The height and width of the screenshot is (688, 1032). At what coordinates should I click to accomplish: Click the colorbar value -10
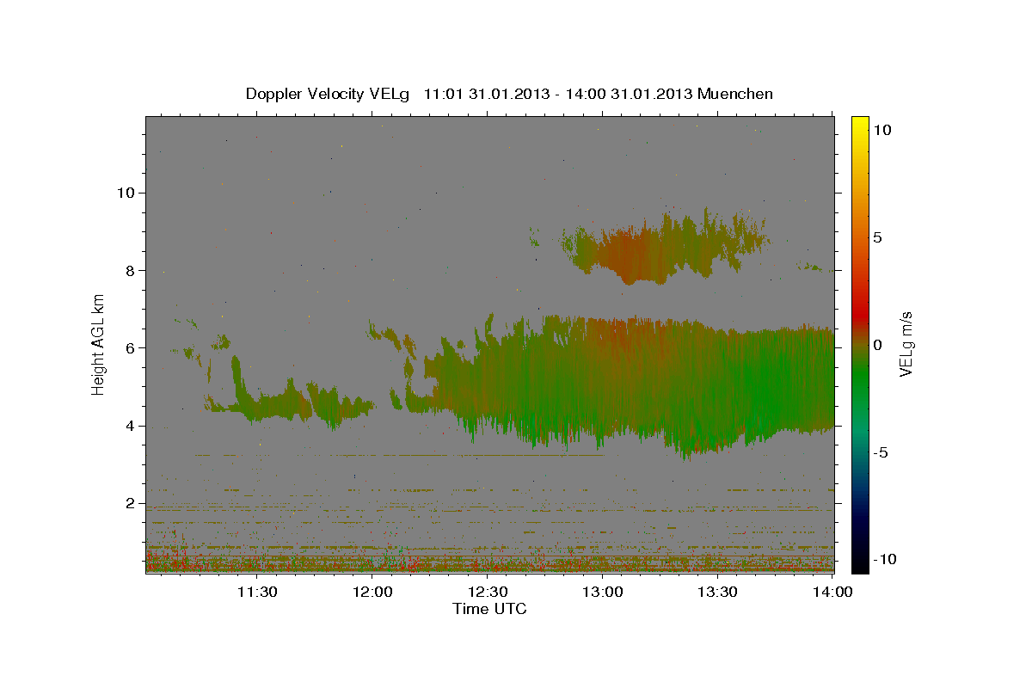click(x=883, y=559)
